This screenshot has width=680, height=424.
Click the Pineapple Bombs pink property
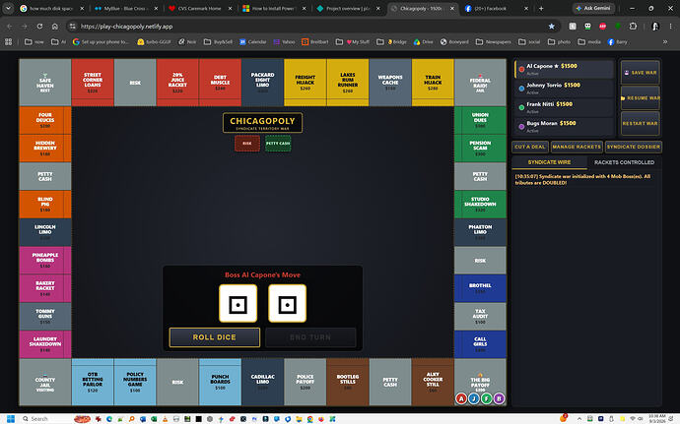(x=45, y=261)
